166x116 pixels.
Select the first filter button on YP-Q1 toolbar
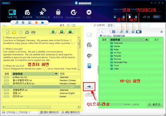pos(114,32)
